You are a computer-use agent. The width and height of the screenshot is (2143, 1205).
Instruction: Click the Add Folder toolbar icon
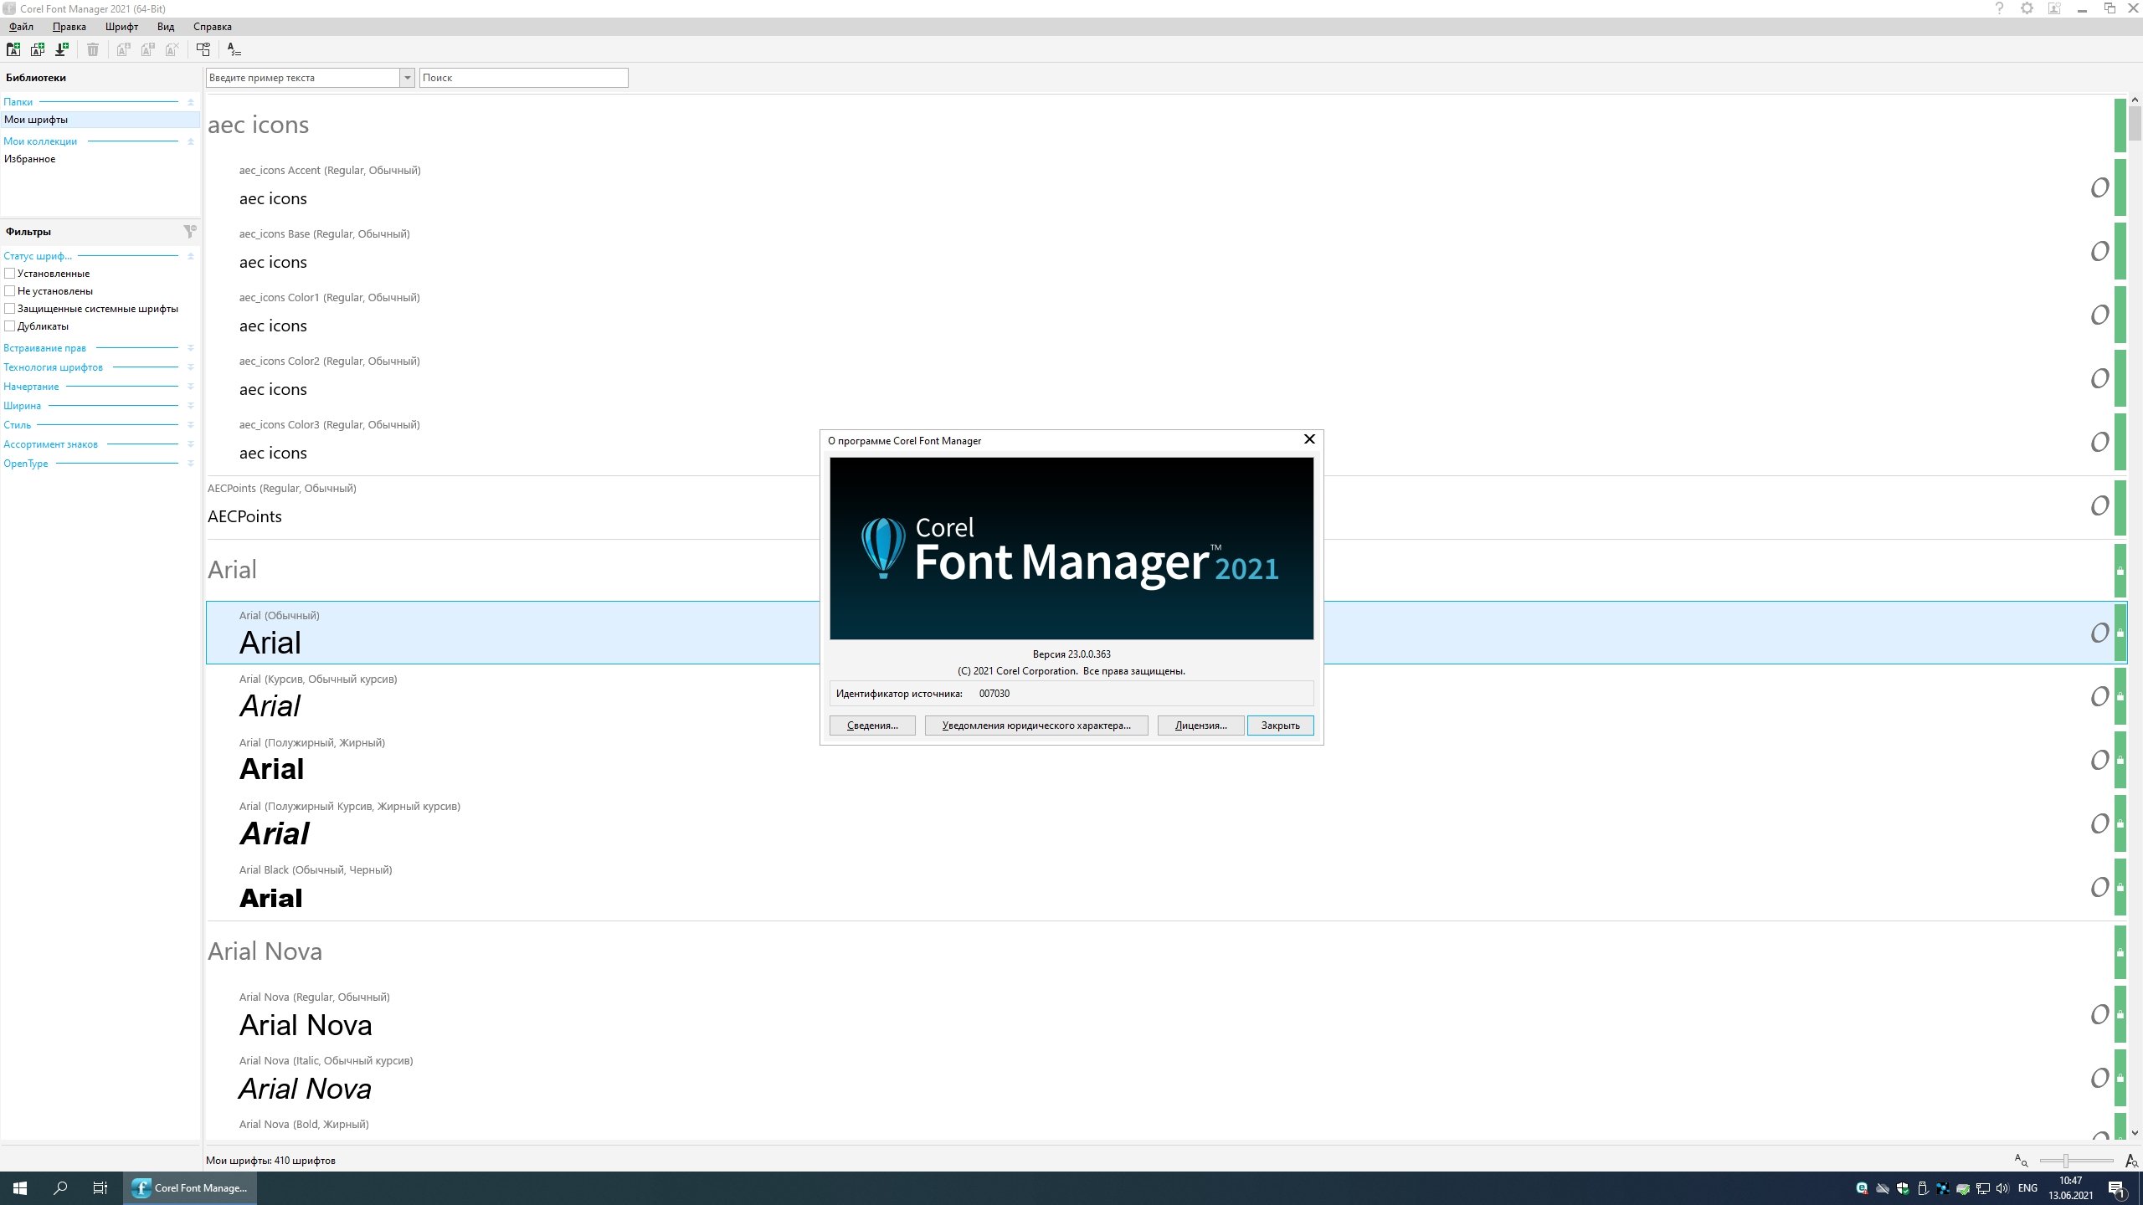[13, 50]
